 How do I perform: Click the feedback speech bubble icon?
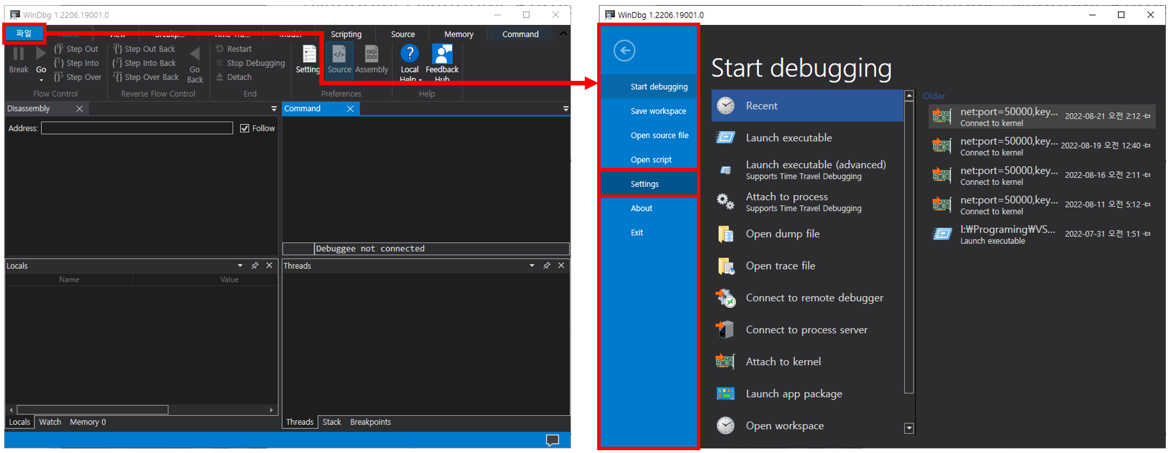click(552, 440)
